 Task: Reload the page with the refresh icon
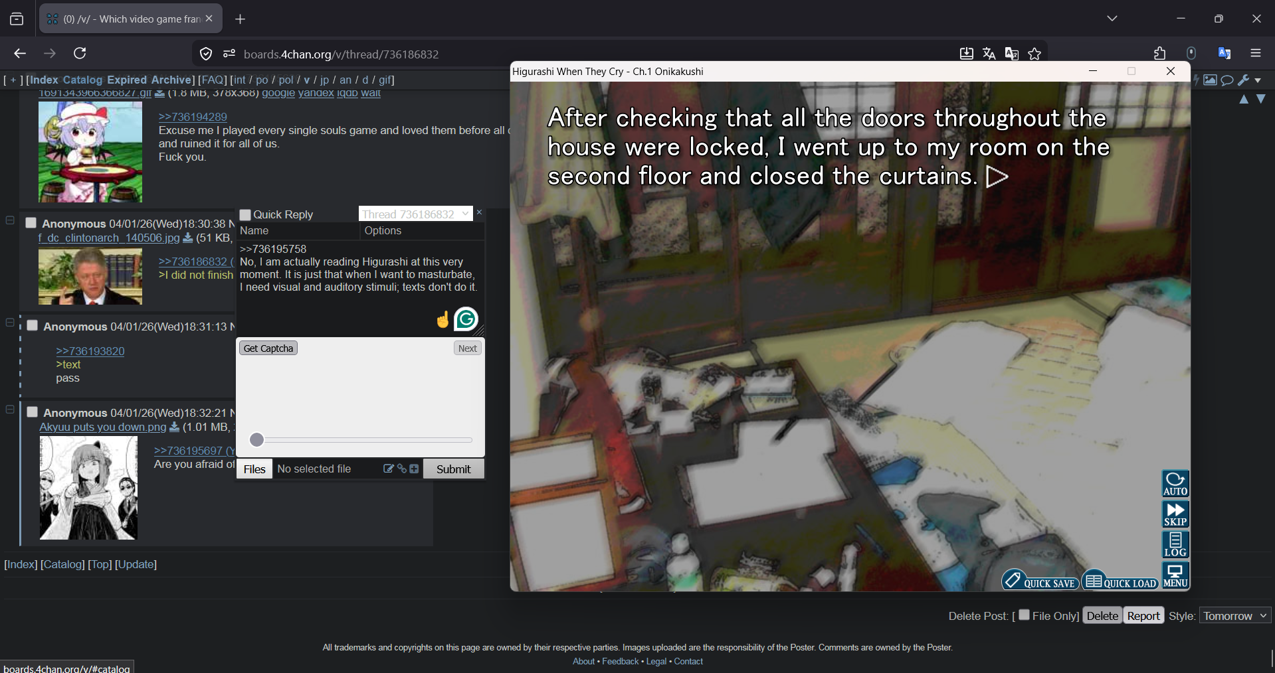click(x=80, y=53)
